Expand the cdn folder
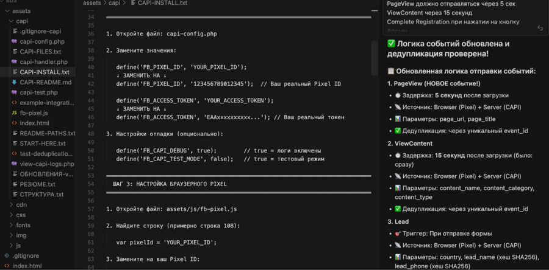Screen dimensions: 549x270 (x=21, y=205)
